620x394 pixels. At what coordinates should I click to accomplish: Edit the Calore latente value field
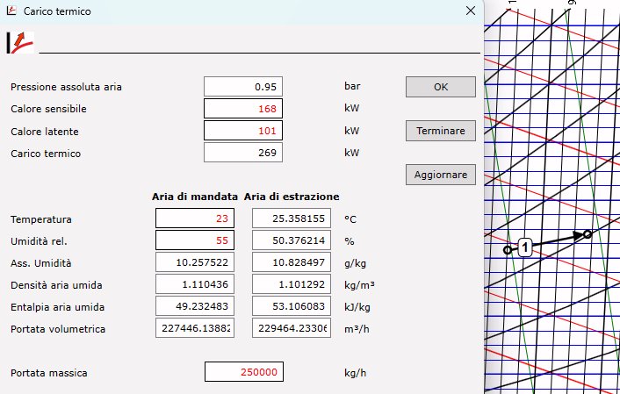tap(242, 131)
